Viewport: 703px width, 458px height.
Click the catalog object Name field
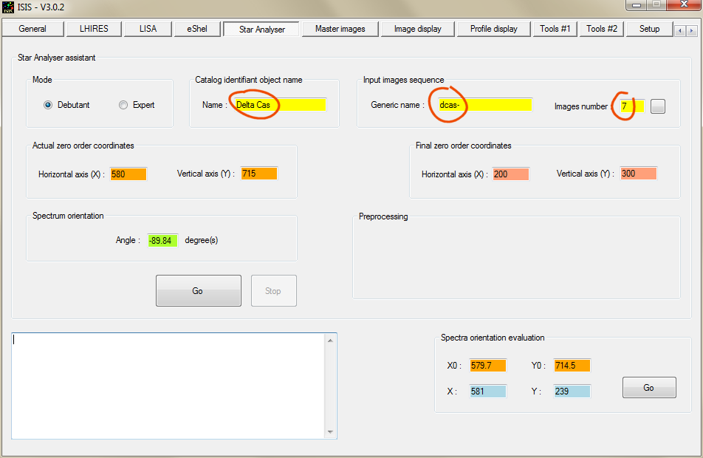280,105
